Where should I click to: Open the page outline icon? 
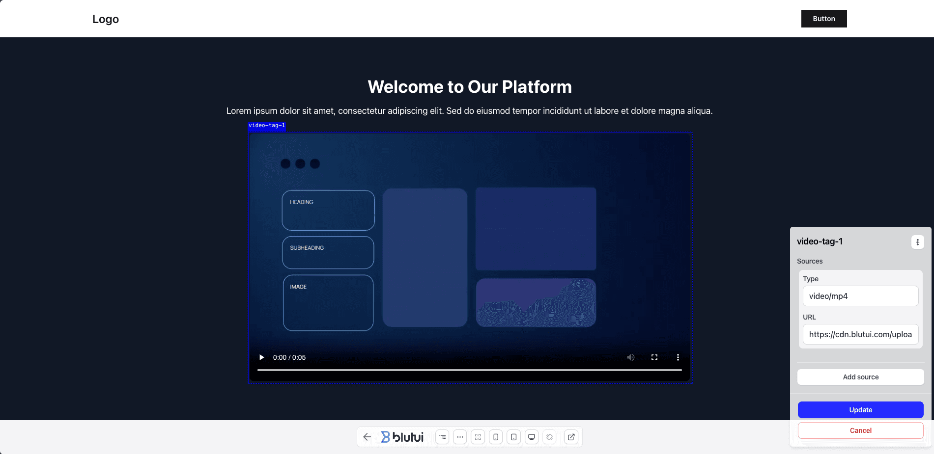(x=442, y=437)
